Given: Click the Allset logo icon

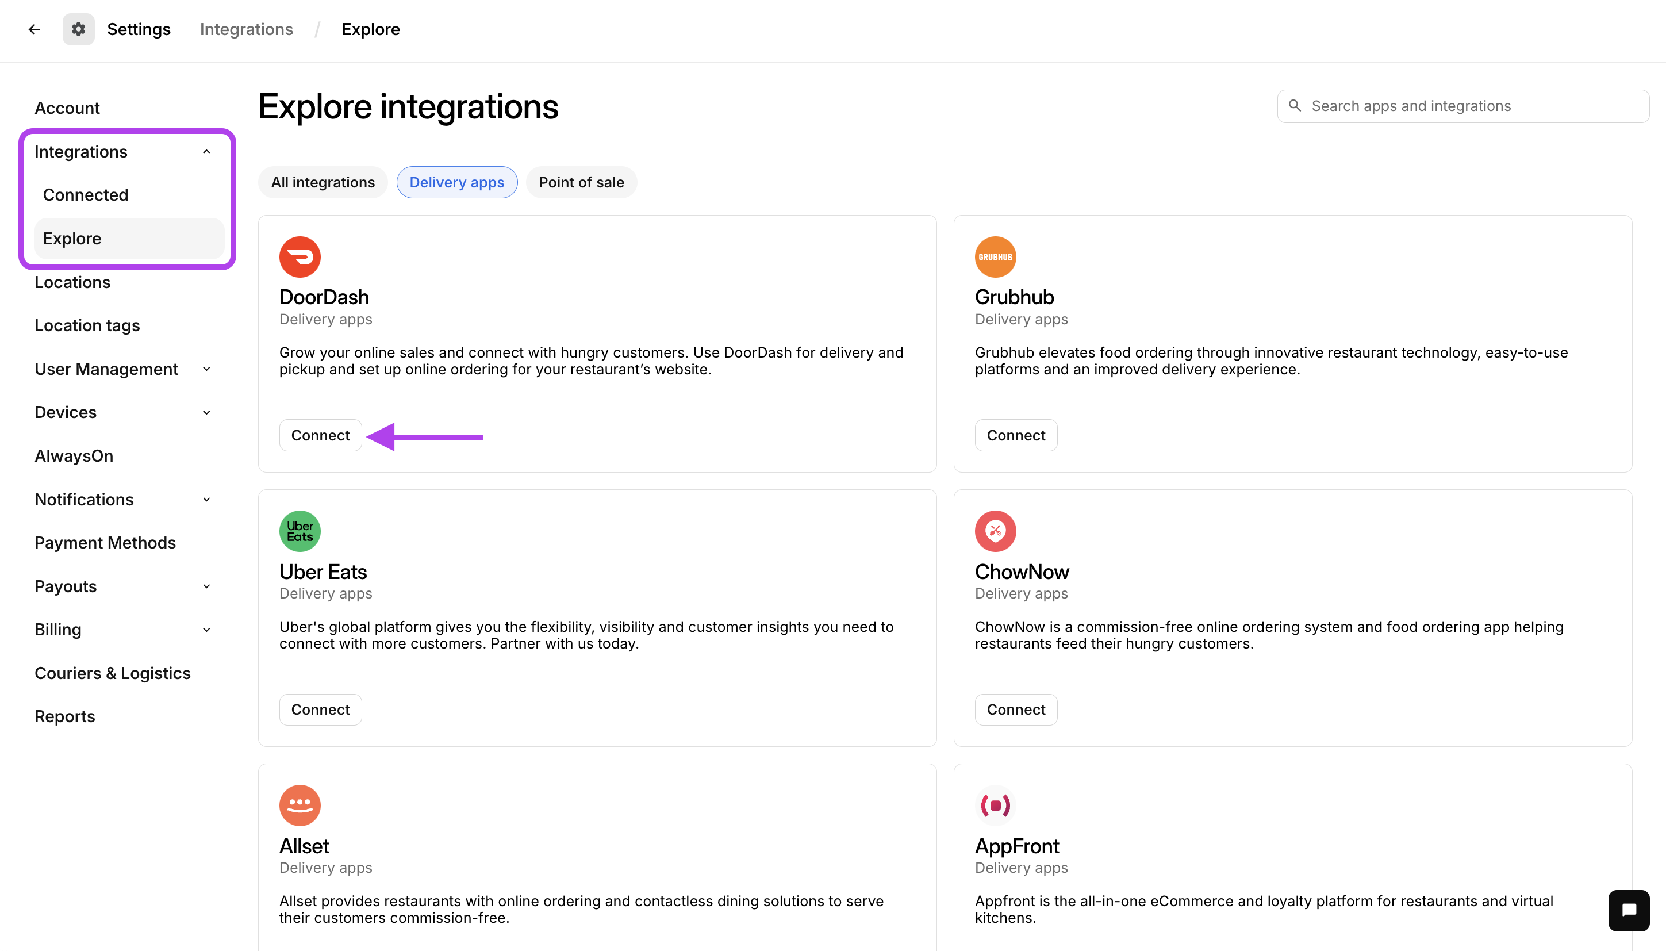Looking at the screenshot, I should (x=300, y=806).
